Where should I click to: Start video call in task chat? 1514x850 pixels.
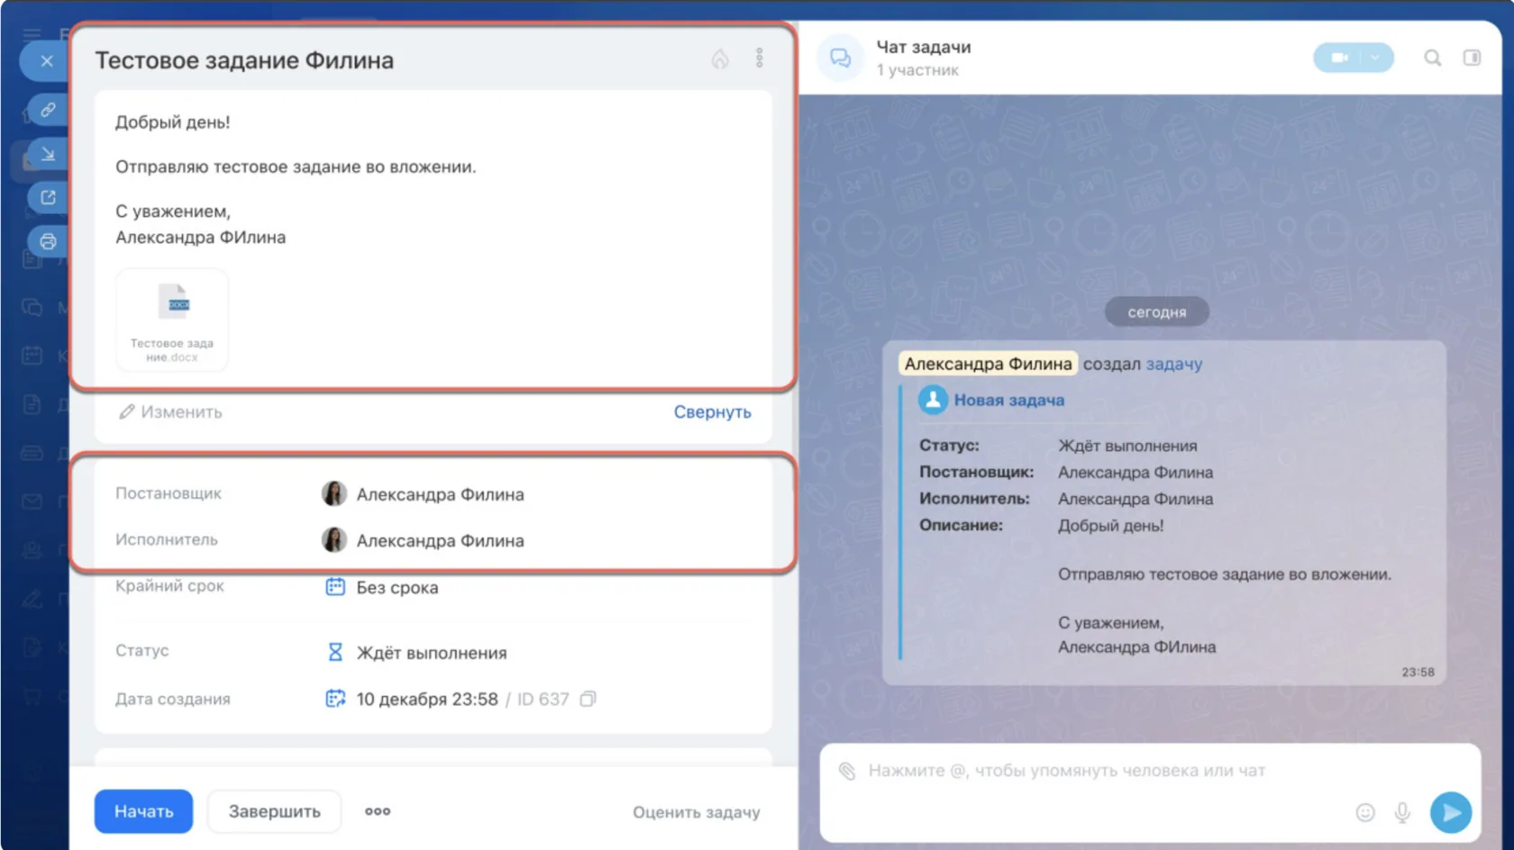point(1339,58)
